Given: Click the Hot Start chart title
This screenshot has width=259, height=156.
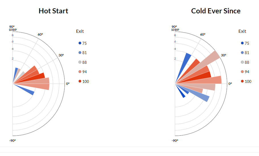Looking at the screenshot, I should (53, 11).
